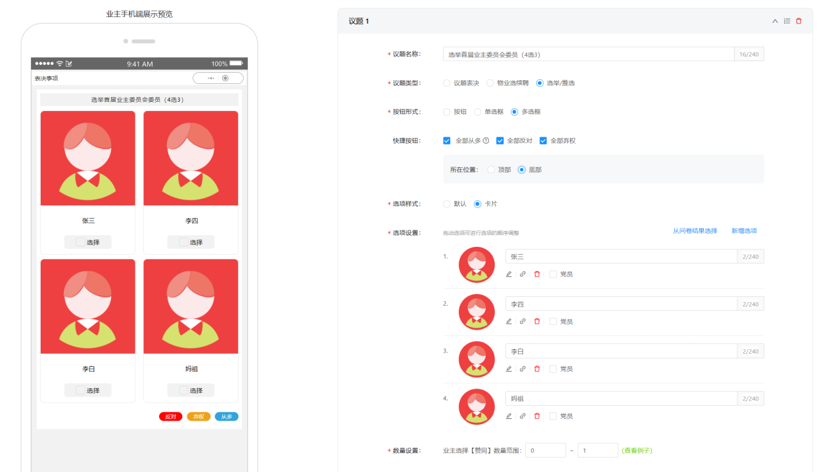Delete the 李白 option with its trash icon
The height and width of the screenshot is (472, 832).
[x=537, y=369]
